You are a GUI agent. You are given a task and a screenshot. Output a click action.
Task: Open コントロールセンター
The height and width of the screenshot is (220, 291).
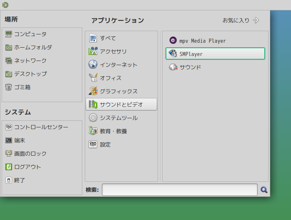tap(42, 127)
